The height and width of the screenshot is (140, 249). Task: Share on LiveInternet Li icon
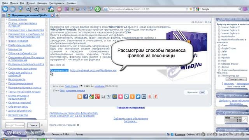tap(103, 96)
